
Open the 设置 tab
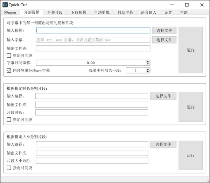168,13
